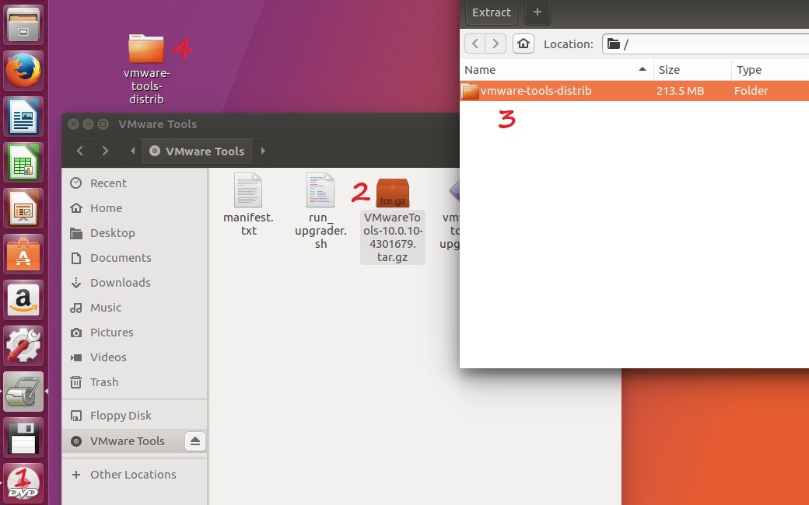
Task: Open Pictures in the Files sidebar
Action: (x=134, y=333)
